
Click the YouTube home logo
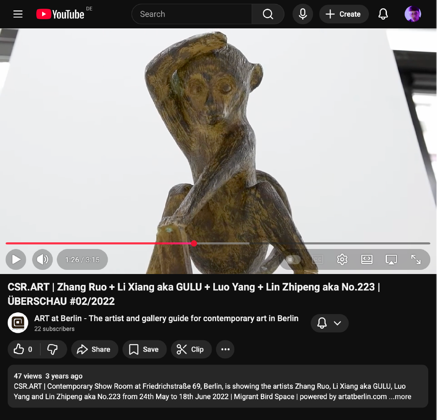point(61,14)
